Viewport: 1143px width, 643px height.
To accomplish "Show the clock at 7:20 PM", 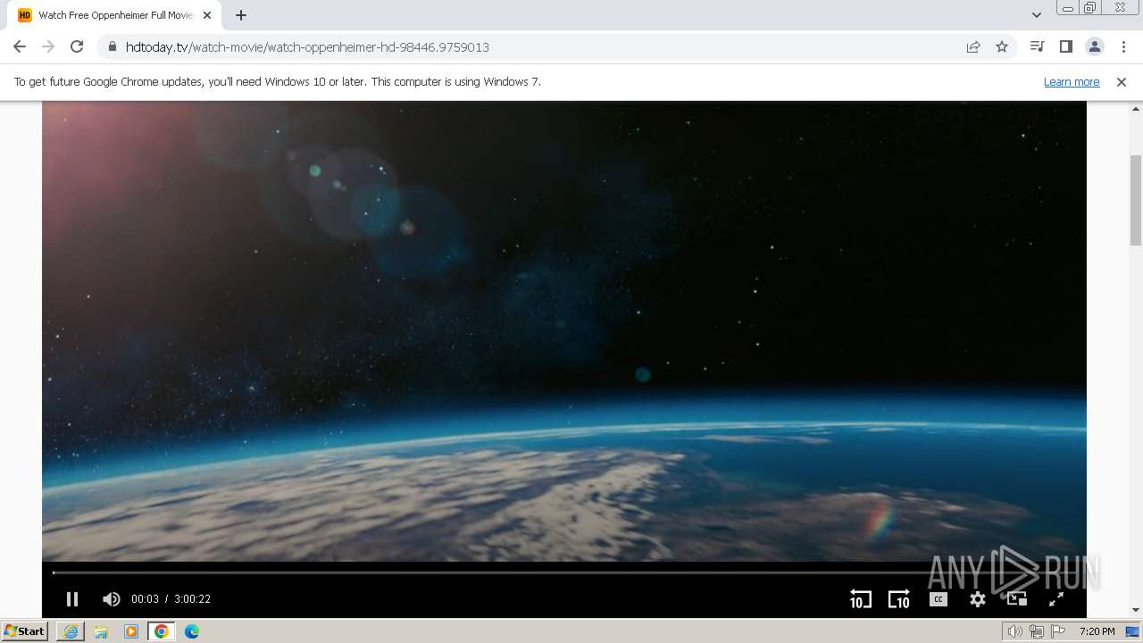I will 1097,631.
